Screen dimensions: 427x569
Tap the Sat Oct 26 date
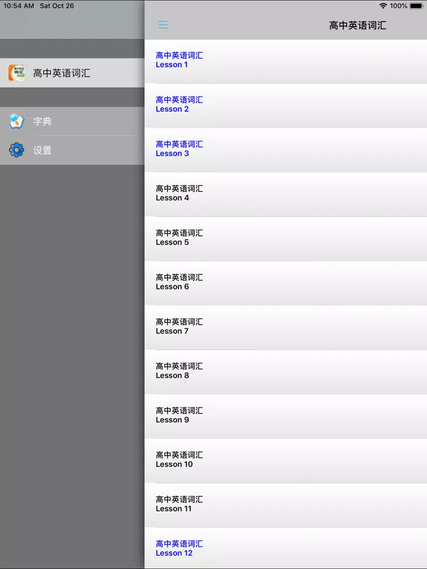(x=57, y=6)
